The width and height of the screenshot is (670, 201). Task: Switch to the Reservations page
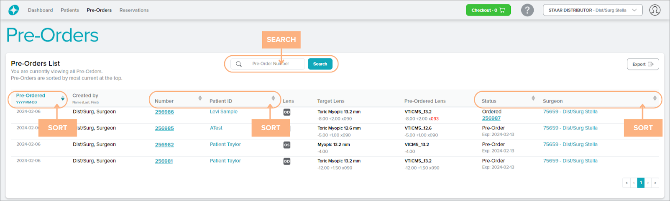click(134, 10)
